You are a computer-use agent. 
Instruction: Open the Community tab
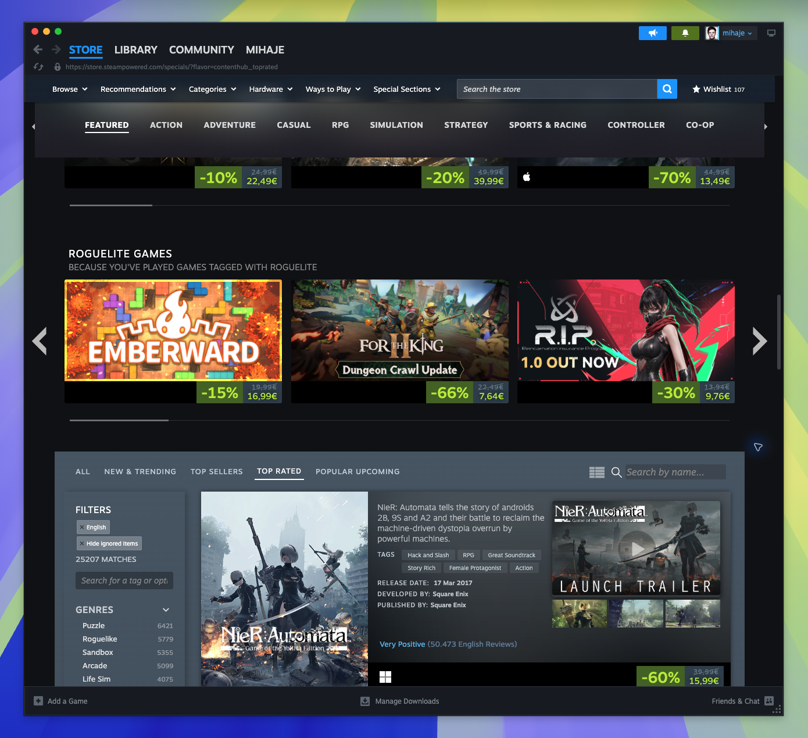pyautogui.click(x=202, y=50)
